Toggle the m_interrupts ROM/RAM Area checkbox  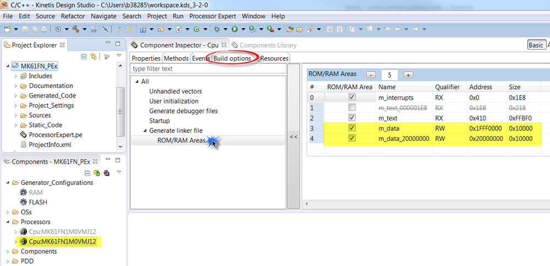click(352, 97)
